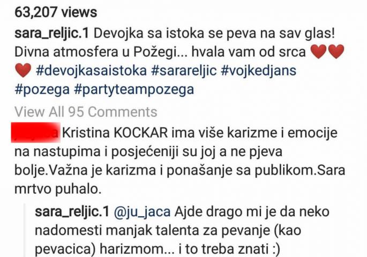Open the #sarareljic hashtag
The image size is (367, 257).
tap(184, 71)
